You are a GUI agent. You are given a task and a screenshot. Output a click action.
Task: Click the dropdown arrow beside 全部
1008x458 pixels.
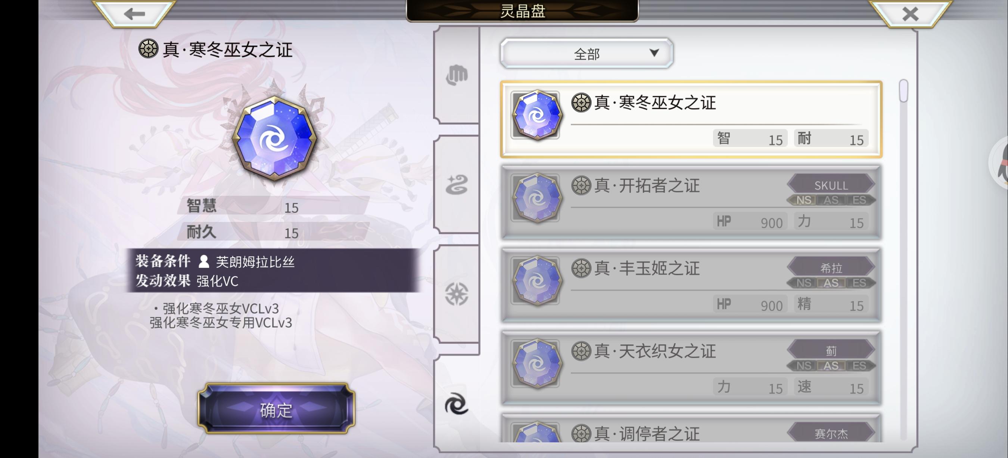pyautogui.click(x=654, y=53)
